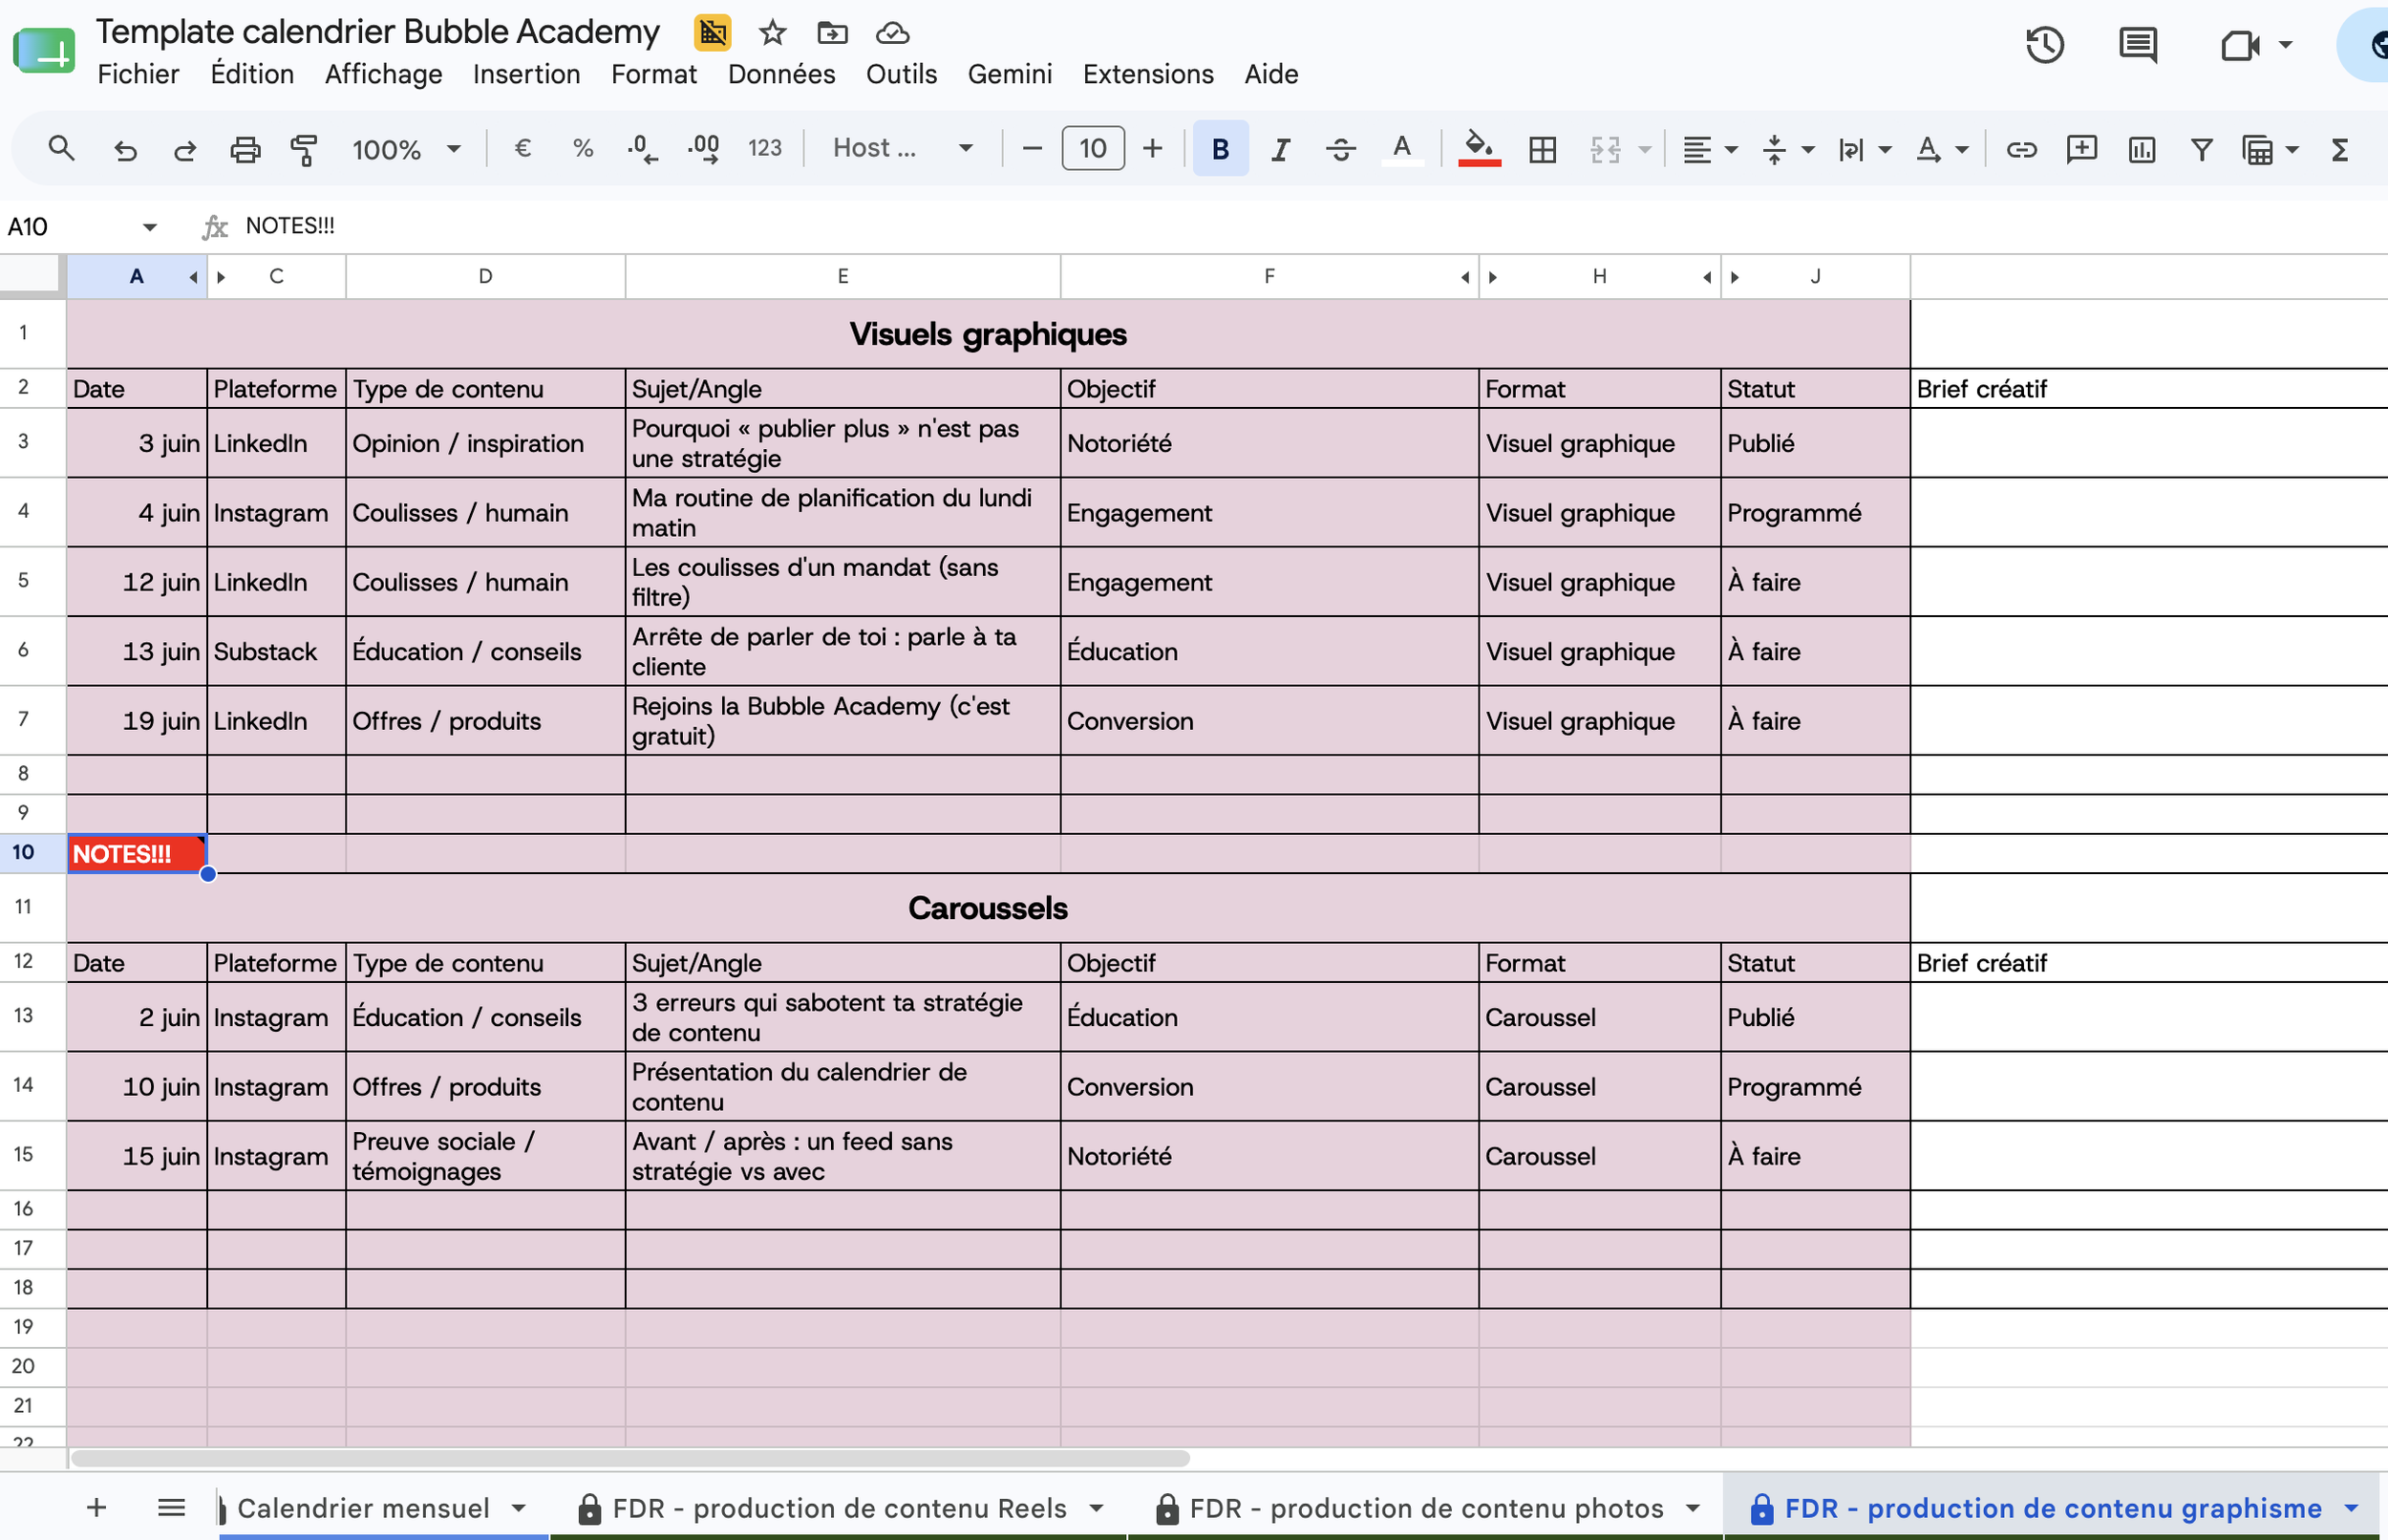Create a filter
The image size is (2388, 1540).
point(2201,149)
